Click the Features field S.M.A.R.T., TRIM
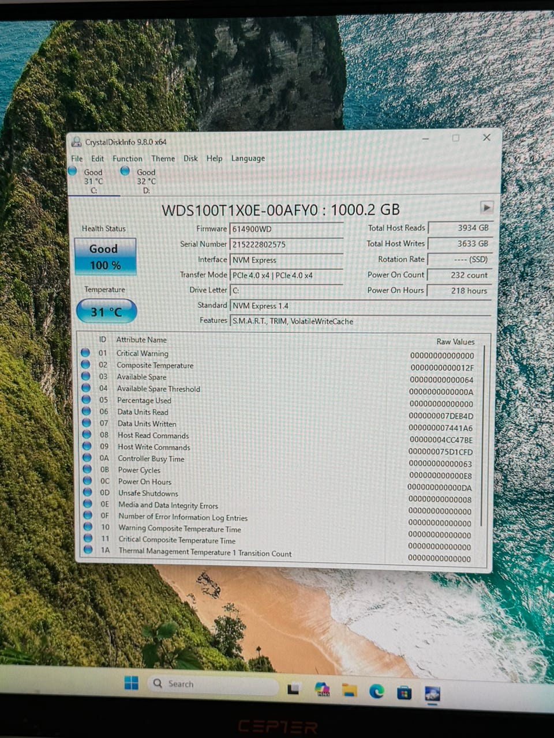This screenshot has width=554, height=738. pos(360,322)
